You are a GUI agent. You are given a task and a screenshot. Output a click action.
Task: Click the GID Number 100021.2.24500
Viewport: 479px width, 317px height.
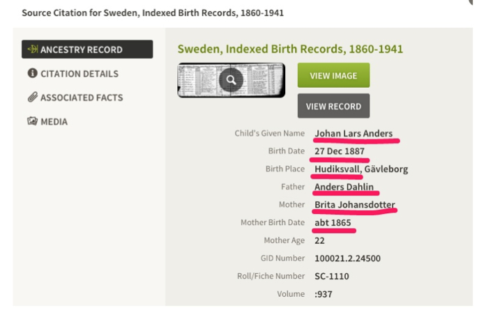point(347,258)
